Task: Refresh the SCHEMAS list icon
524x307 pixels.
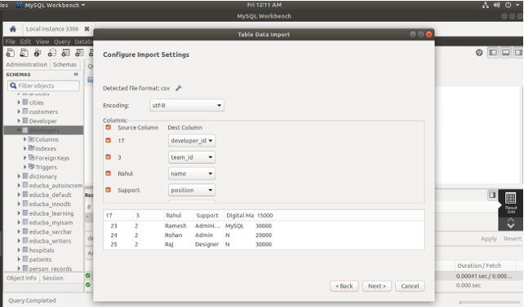Action: (x=76, y=74)
